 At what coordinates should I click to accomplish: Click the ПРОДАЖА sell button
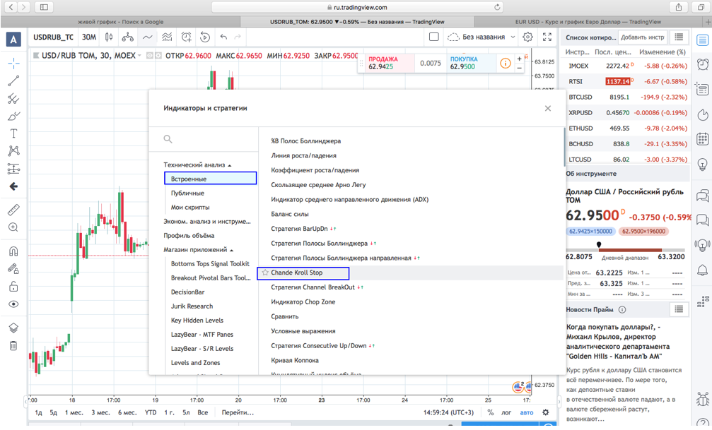[x=390, y=63]
